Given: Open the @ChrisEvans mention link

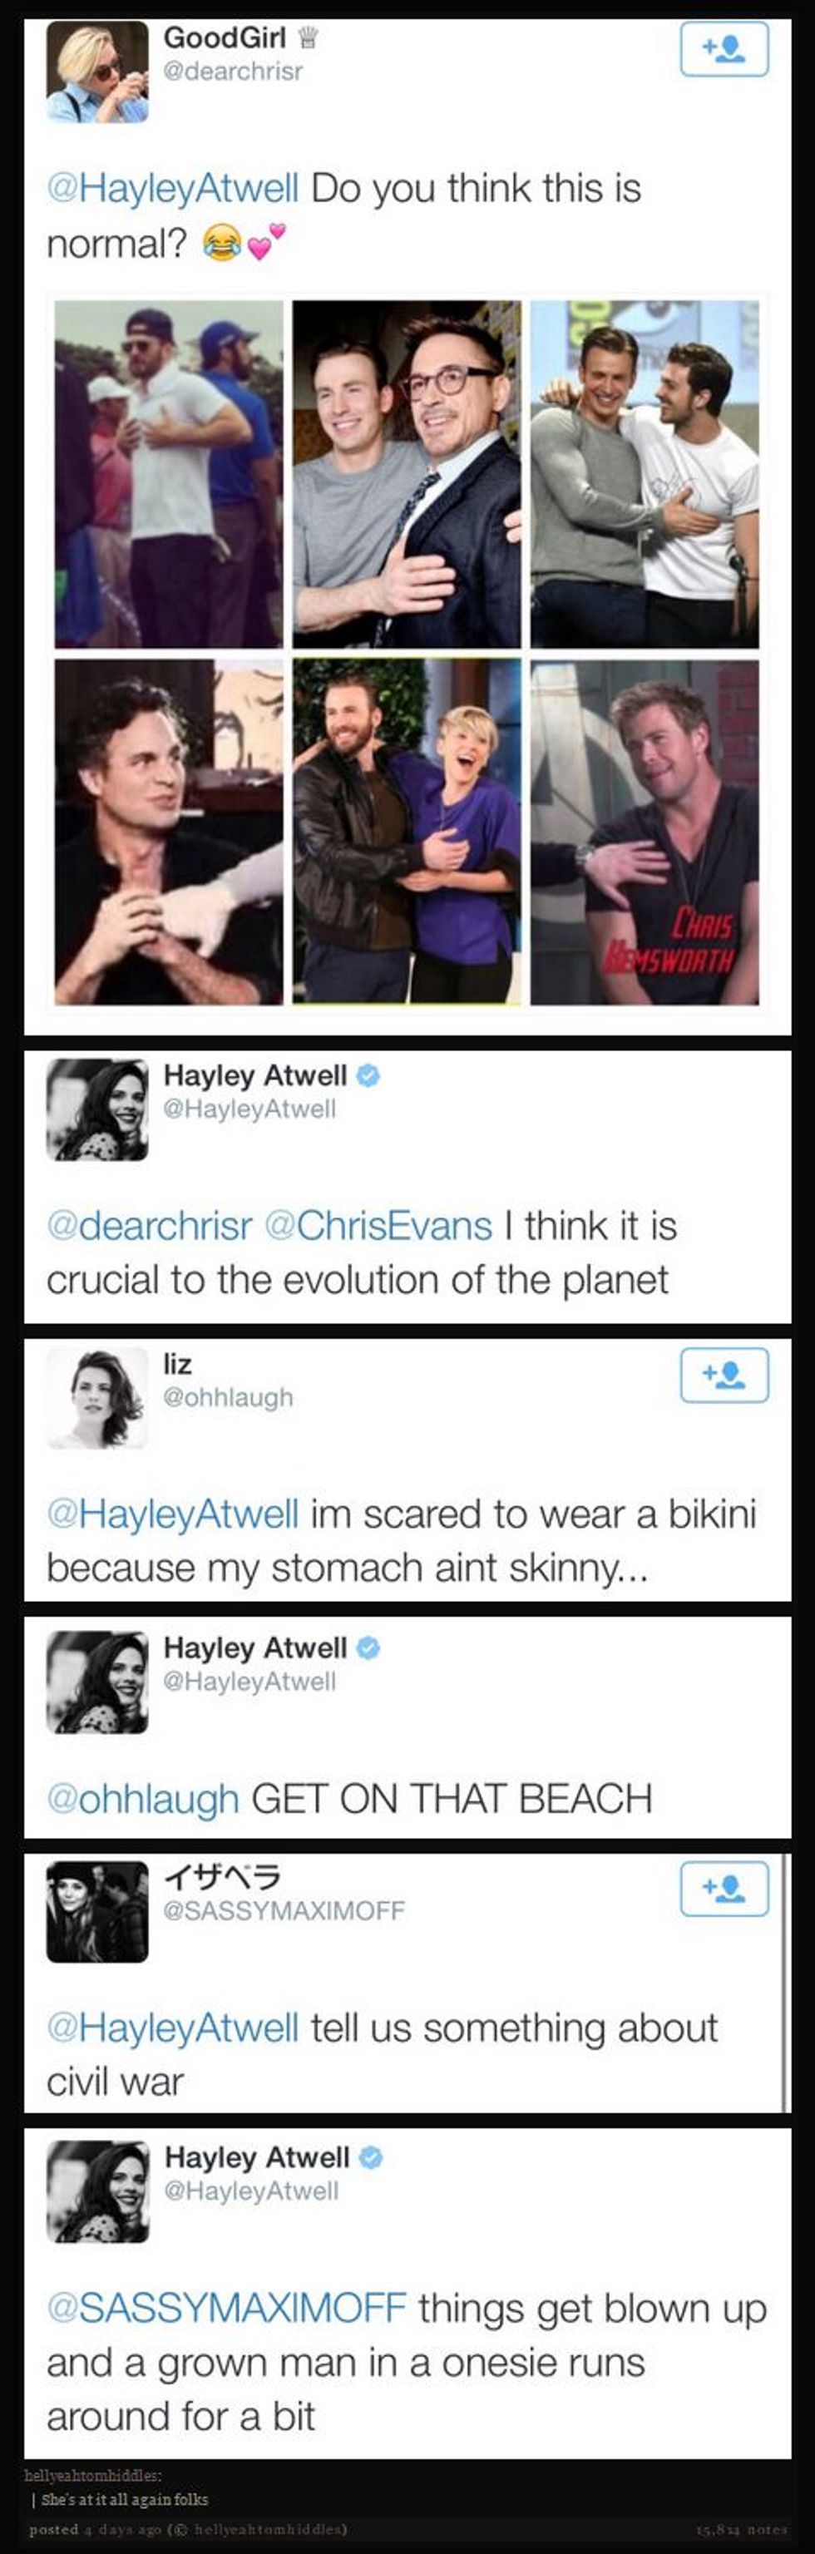Looking at the screenshot, I should (x=378, y=1227).
